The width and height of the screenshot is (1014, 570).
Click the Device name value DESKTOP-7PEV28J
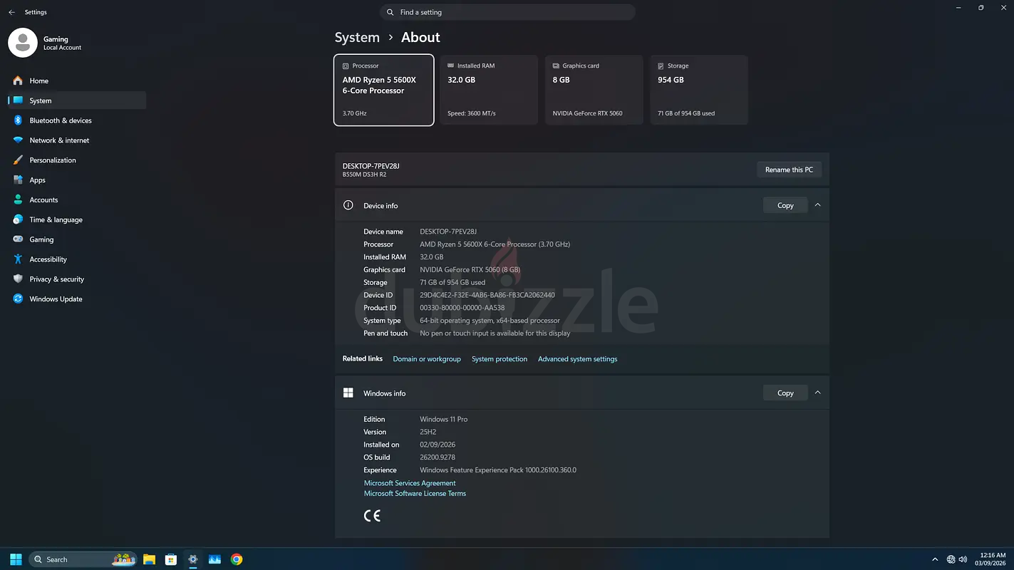point(448,232)
